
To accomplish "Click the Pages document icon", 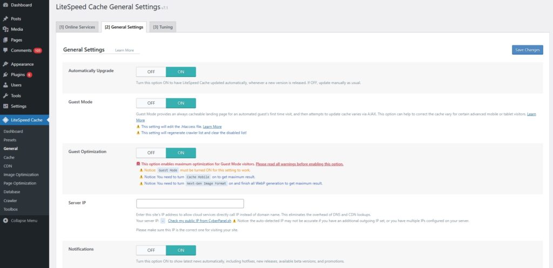I will [5, 40].
